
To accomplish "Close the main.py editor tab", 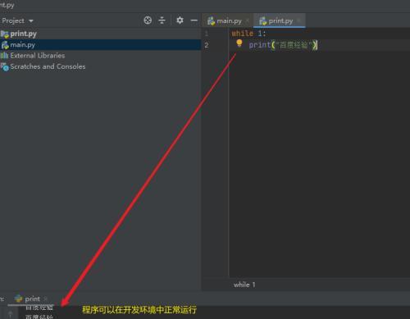I will pos(248,21).
